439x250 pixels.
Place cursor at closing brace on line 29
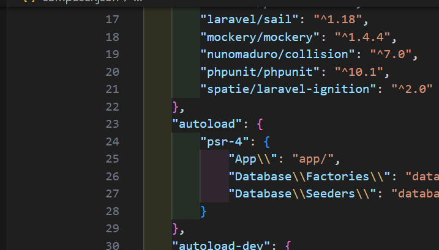point(175,229)
